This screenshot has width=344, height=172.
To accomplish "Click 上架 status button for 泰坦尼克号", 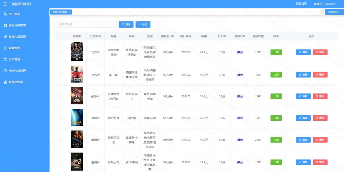I will (x=276, y=140).
